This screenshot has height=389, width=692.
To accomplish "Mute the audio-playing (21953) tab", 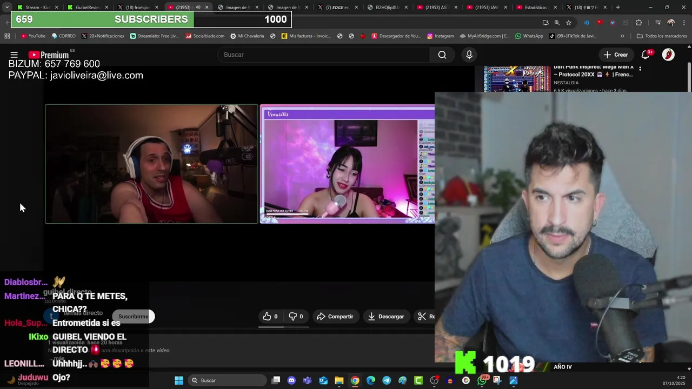I will pyautogui.click(x=198, y=8).
